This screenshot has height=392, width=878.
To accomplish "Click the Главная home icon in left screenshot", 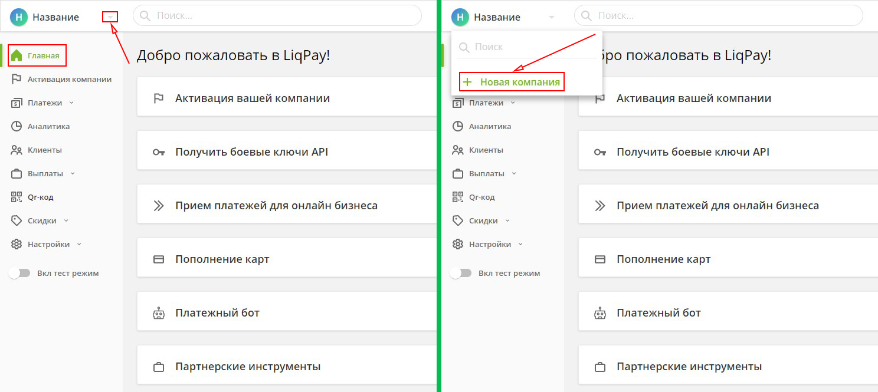I will [17, 55].
